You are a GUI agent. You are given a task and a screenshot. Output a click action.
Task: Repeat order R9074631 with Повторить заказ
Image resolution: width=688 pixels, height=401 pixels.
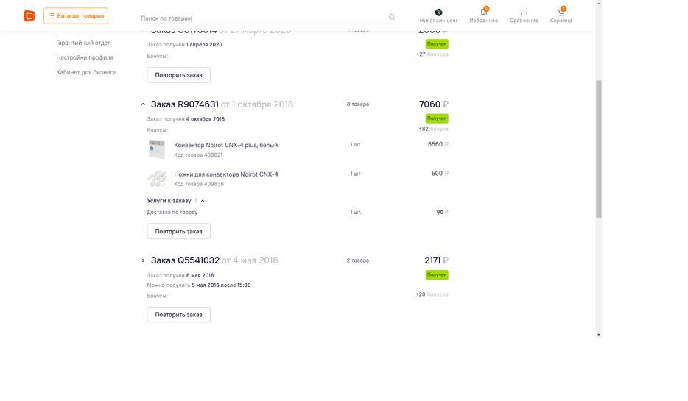point(178,231)
